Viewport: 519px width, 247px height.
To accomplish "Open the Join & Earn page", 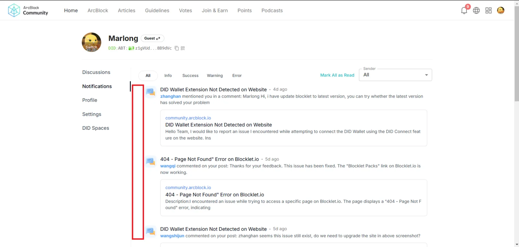I will 215,10.
